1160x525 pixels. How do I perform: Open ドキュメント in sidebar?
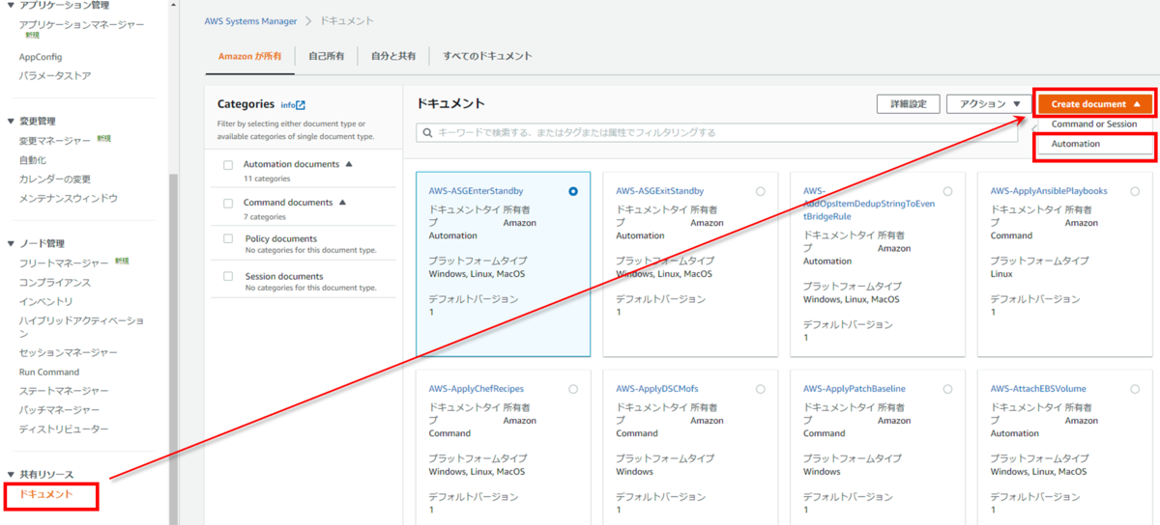(45, 494)
